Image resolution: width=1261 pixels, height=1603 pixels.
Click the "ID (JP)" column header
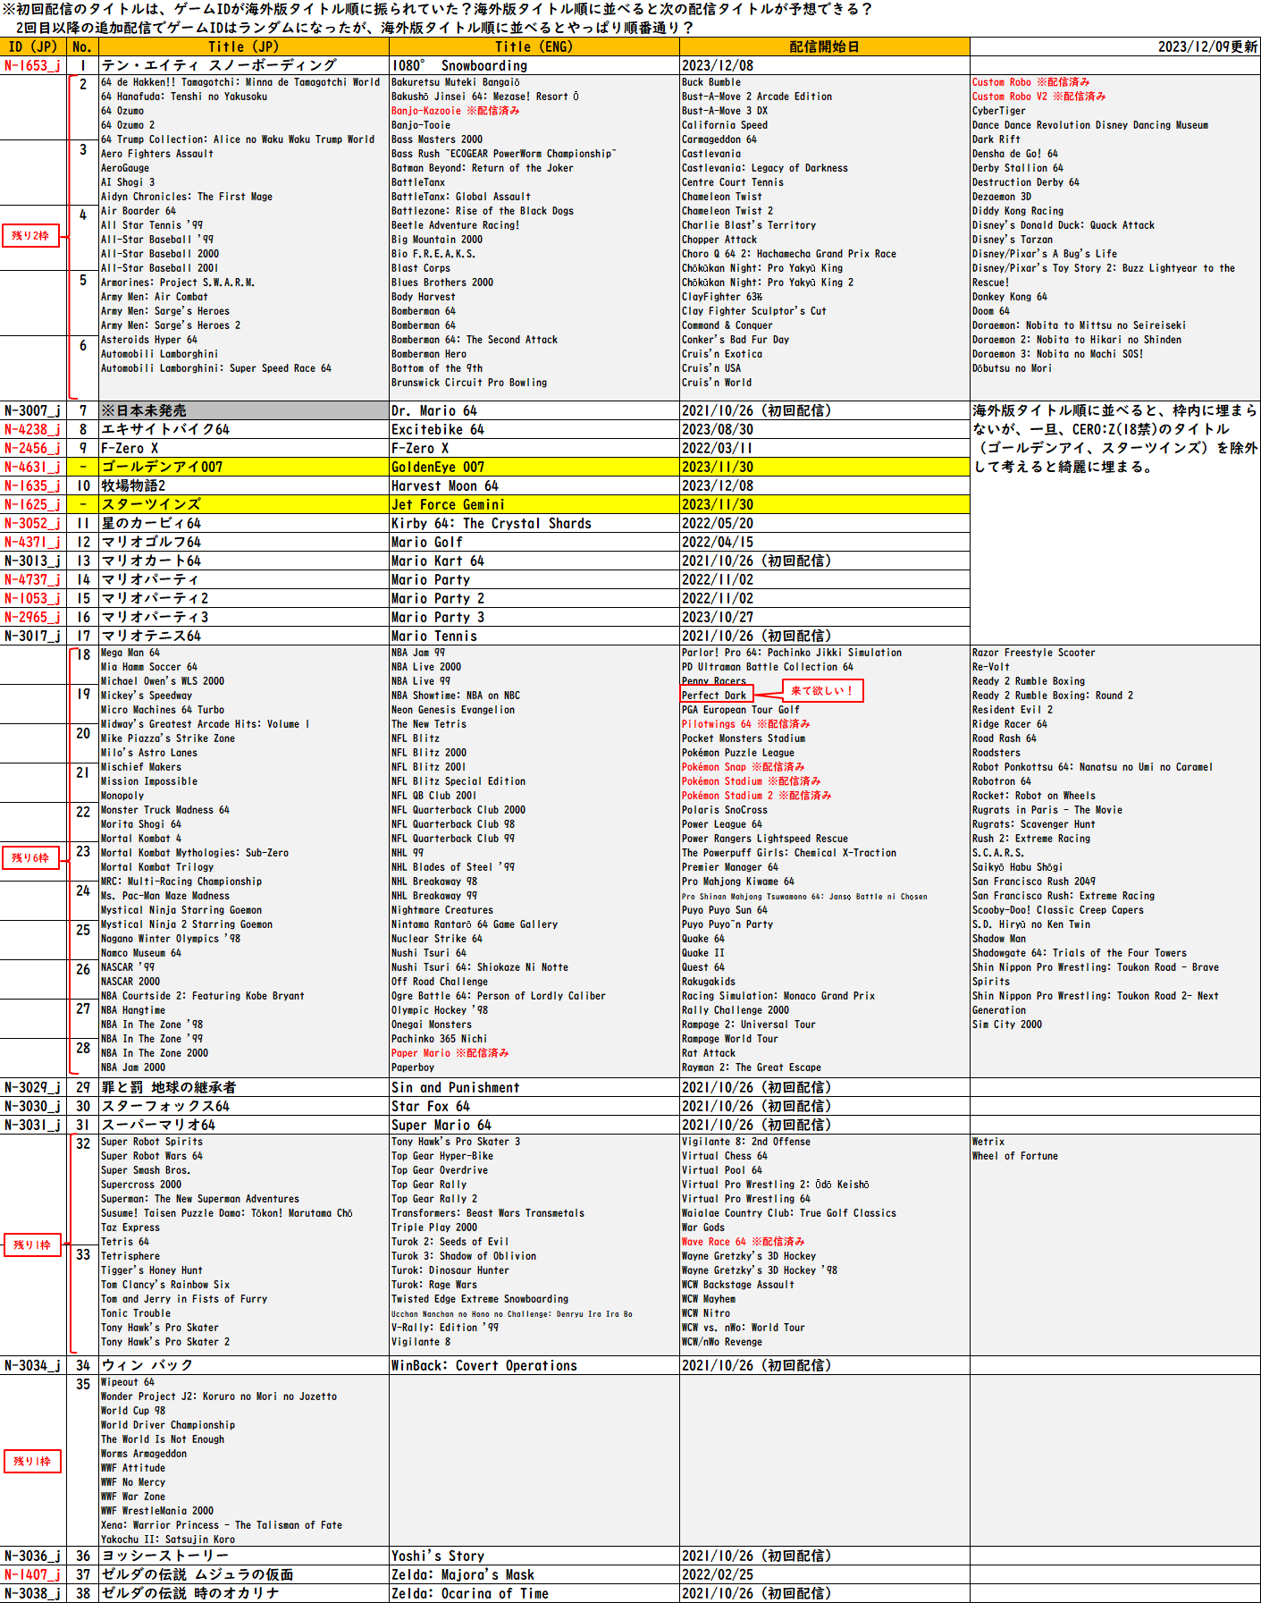pyautogui.click(x=33, y=47)
